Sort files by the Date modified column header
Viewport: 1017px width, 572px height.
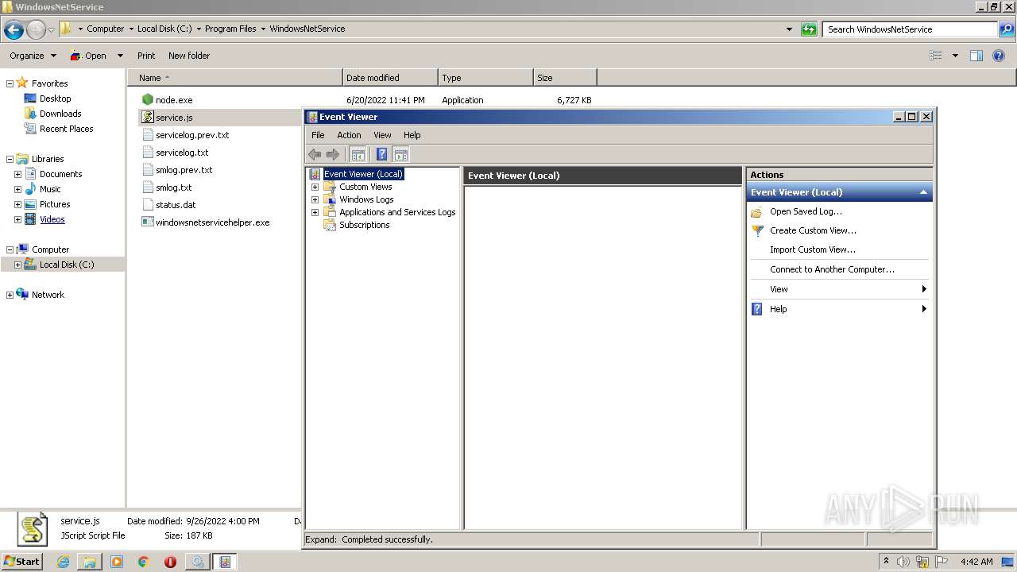coord(390,78)
